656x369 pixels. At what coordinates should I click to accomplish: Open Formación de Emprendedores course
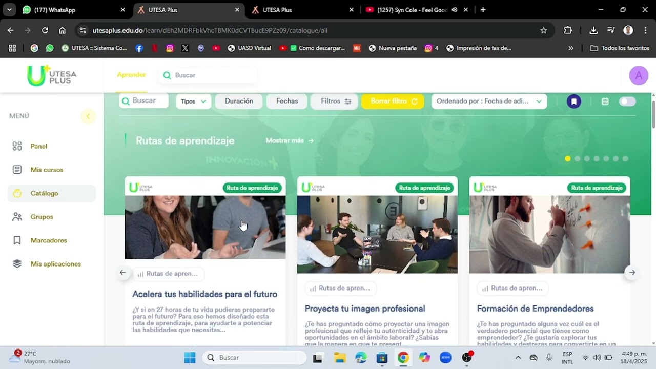click(x=535, y=309)
